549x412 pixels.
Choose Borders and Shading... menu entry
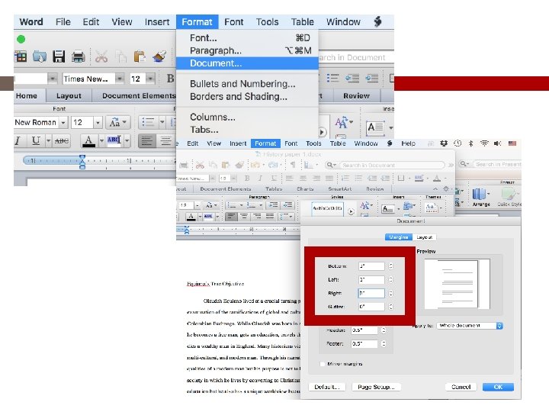click(247, 96)
